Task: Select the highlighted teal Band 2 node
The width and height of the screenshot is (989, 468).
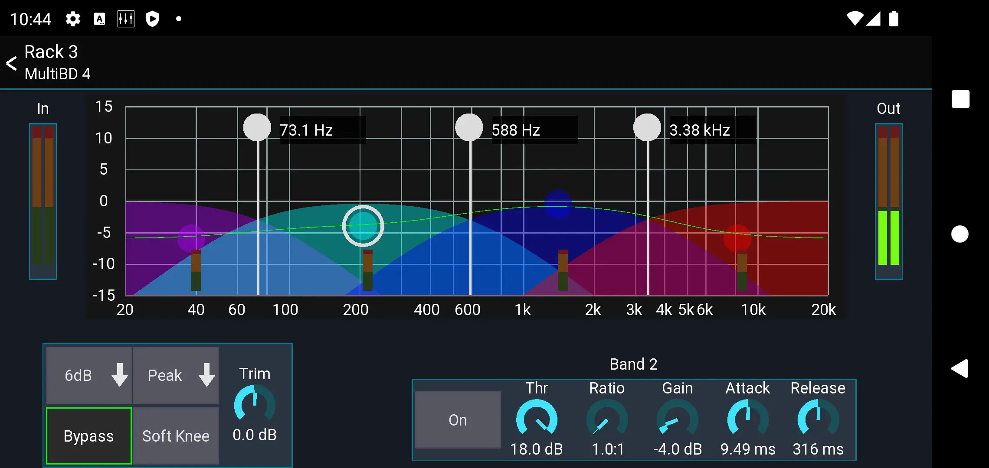Action: 363,225
